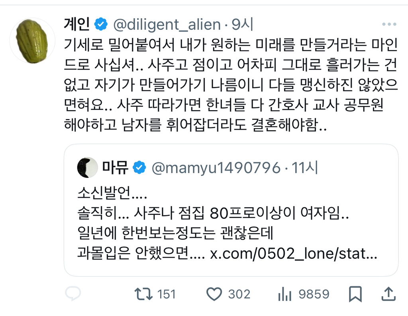Open the @mamyu1490796 handle
This screenshot has height=316, width=408.
coord(216,168)
